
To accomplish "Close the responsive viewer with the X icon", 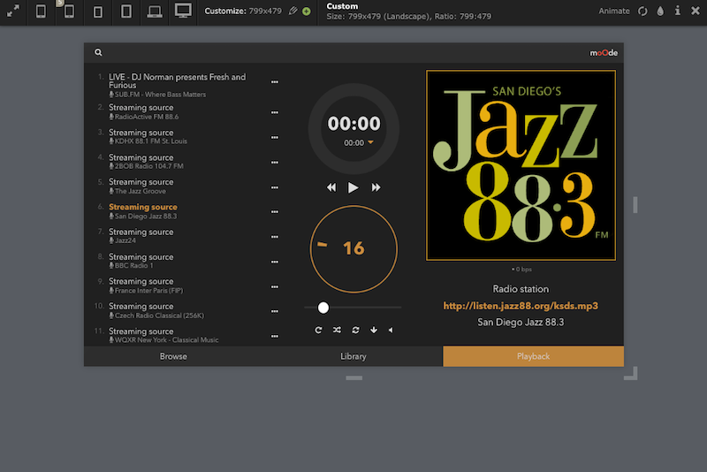I will pyautogui.click(x=696, y=11).
